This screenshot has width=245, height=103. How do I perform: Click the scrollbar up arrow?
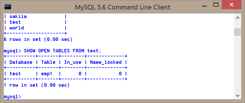(x=238, y=18)
